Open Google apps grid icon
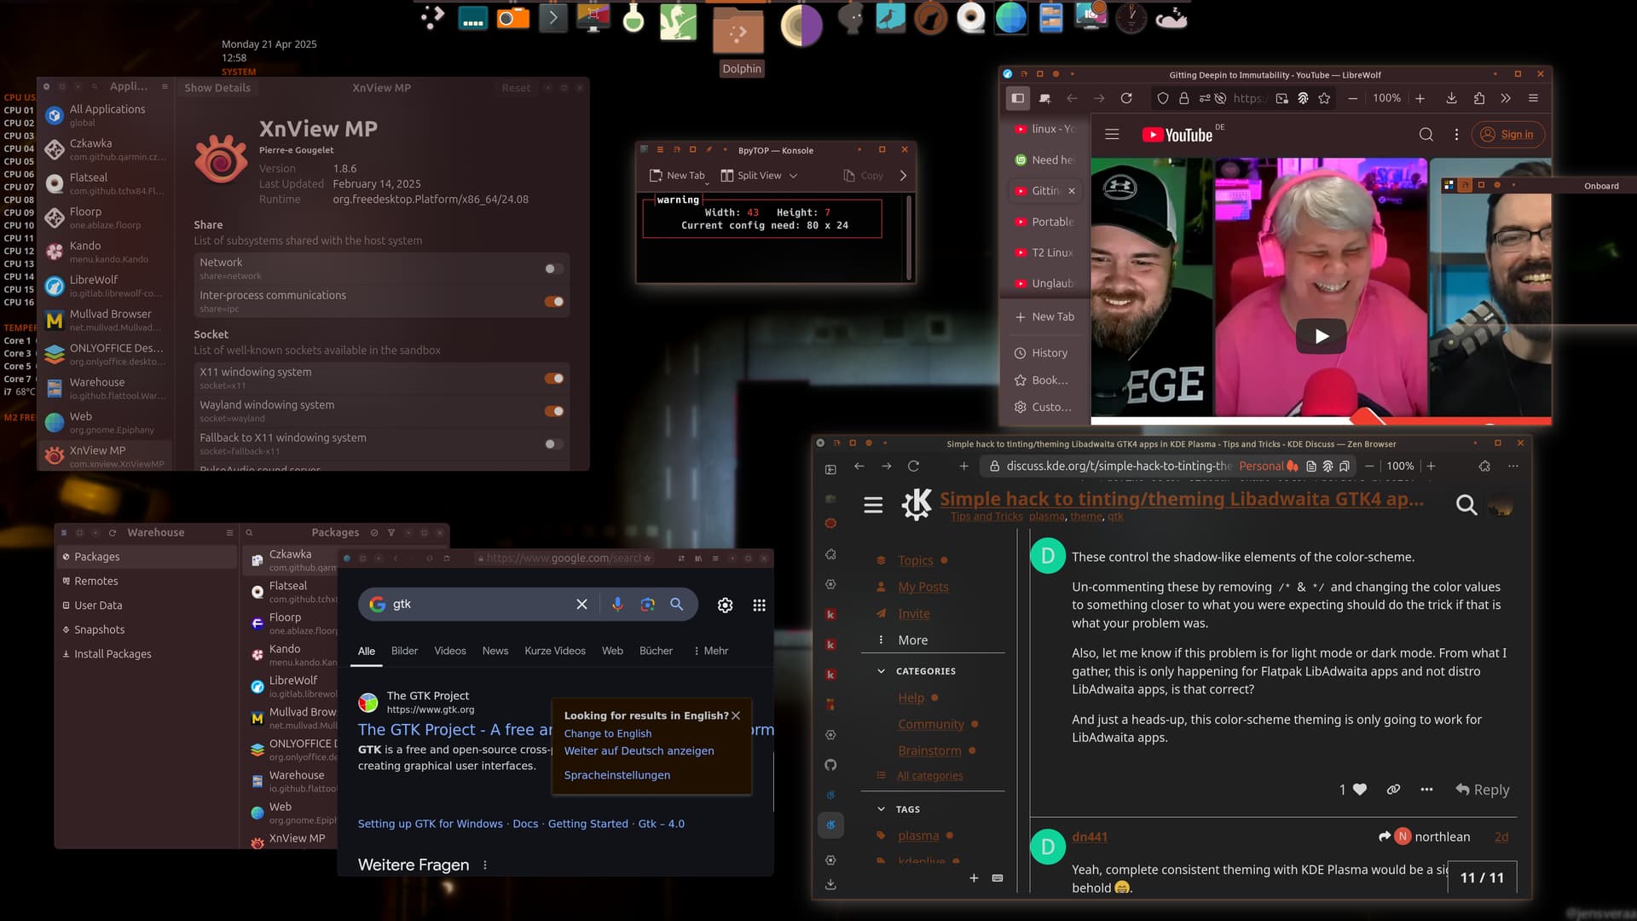This screenshot has width=1637, height=921. (759, 605)
